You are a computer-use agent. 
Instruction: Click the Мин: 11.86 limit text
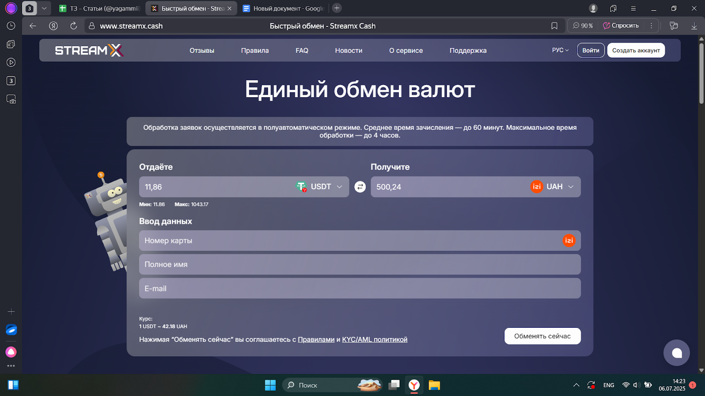pos(152,205)
